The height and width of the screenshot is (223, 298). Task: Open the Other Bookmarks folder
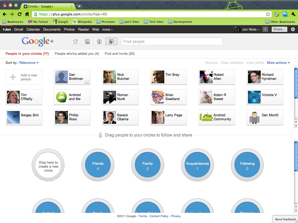point(280,22)
